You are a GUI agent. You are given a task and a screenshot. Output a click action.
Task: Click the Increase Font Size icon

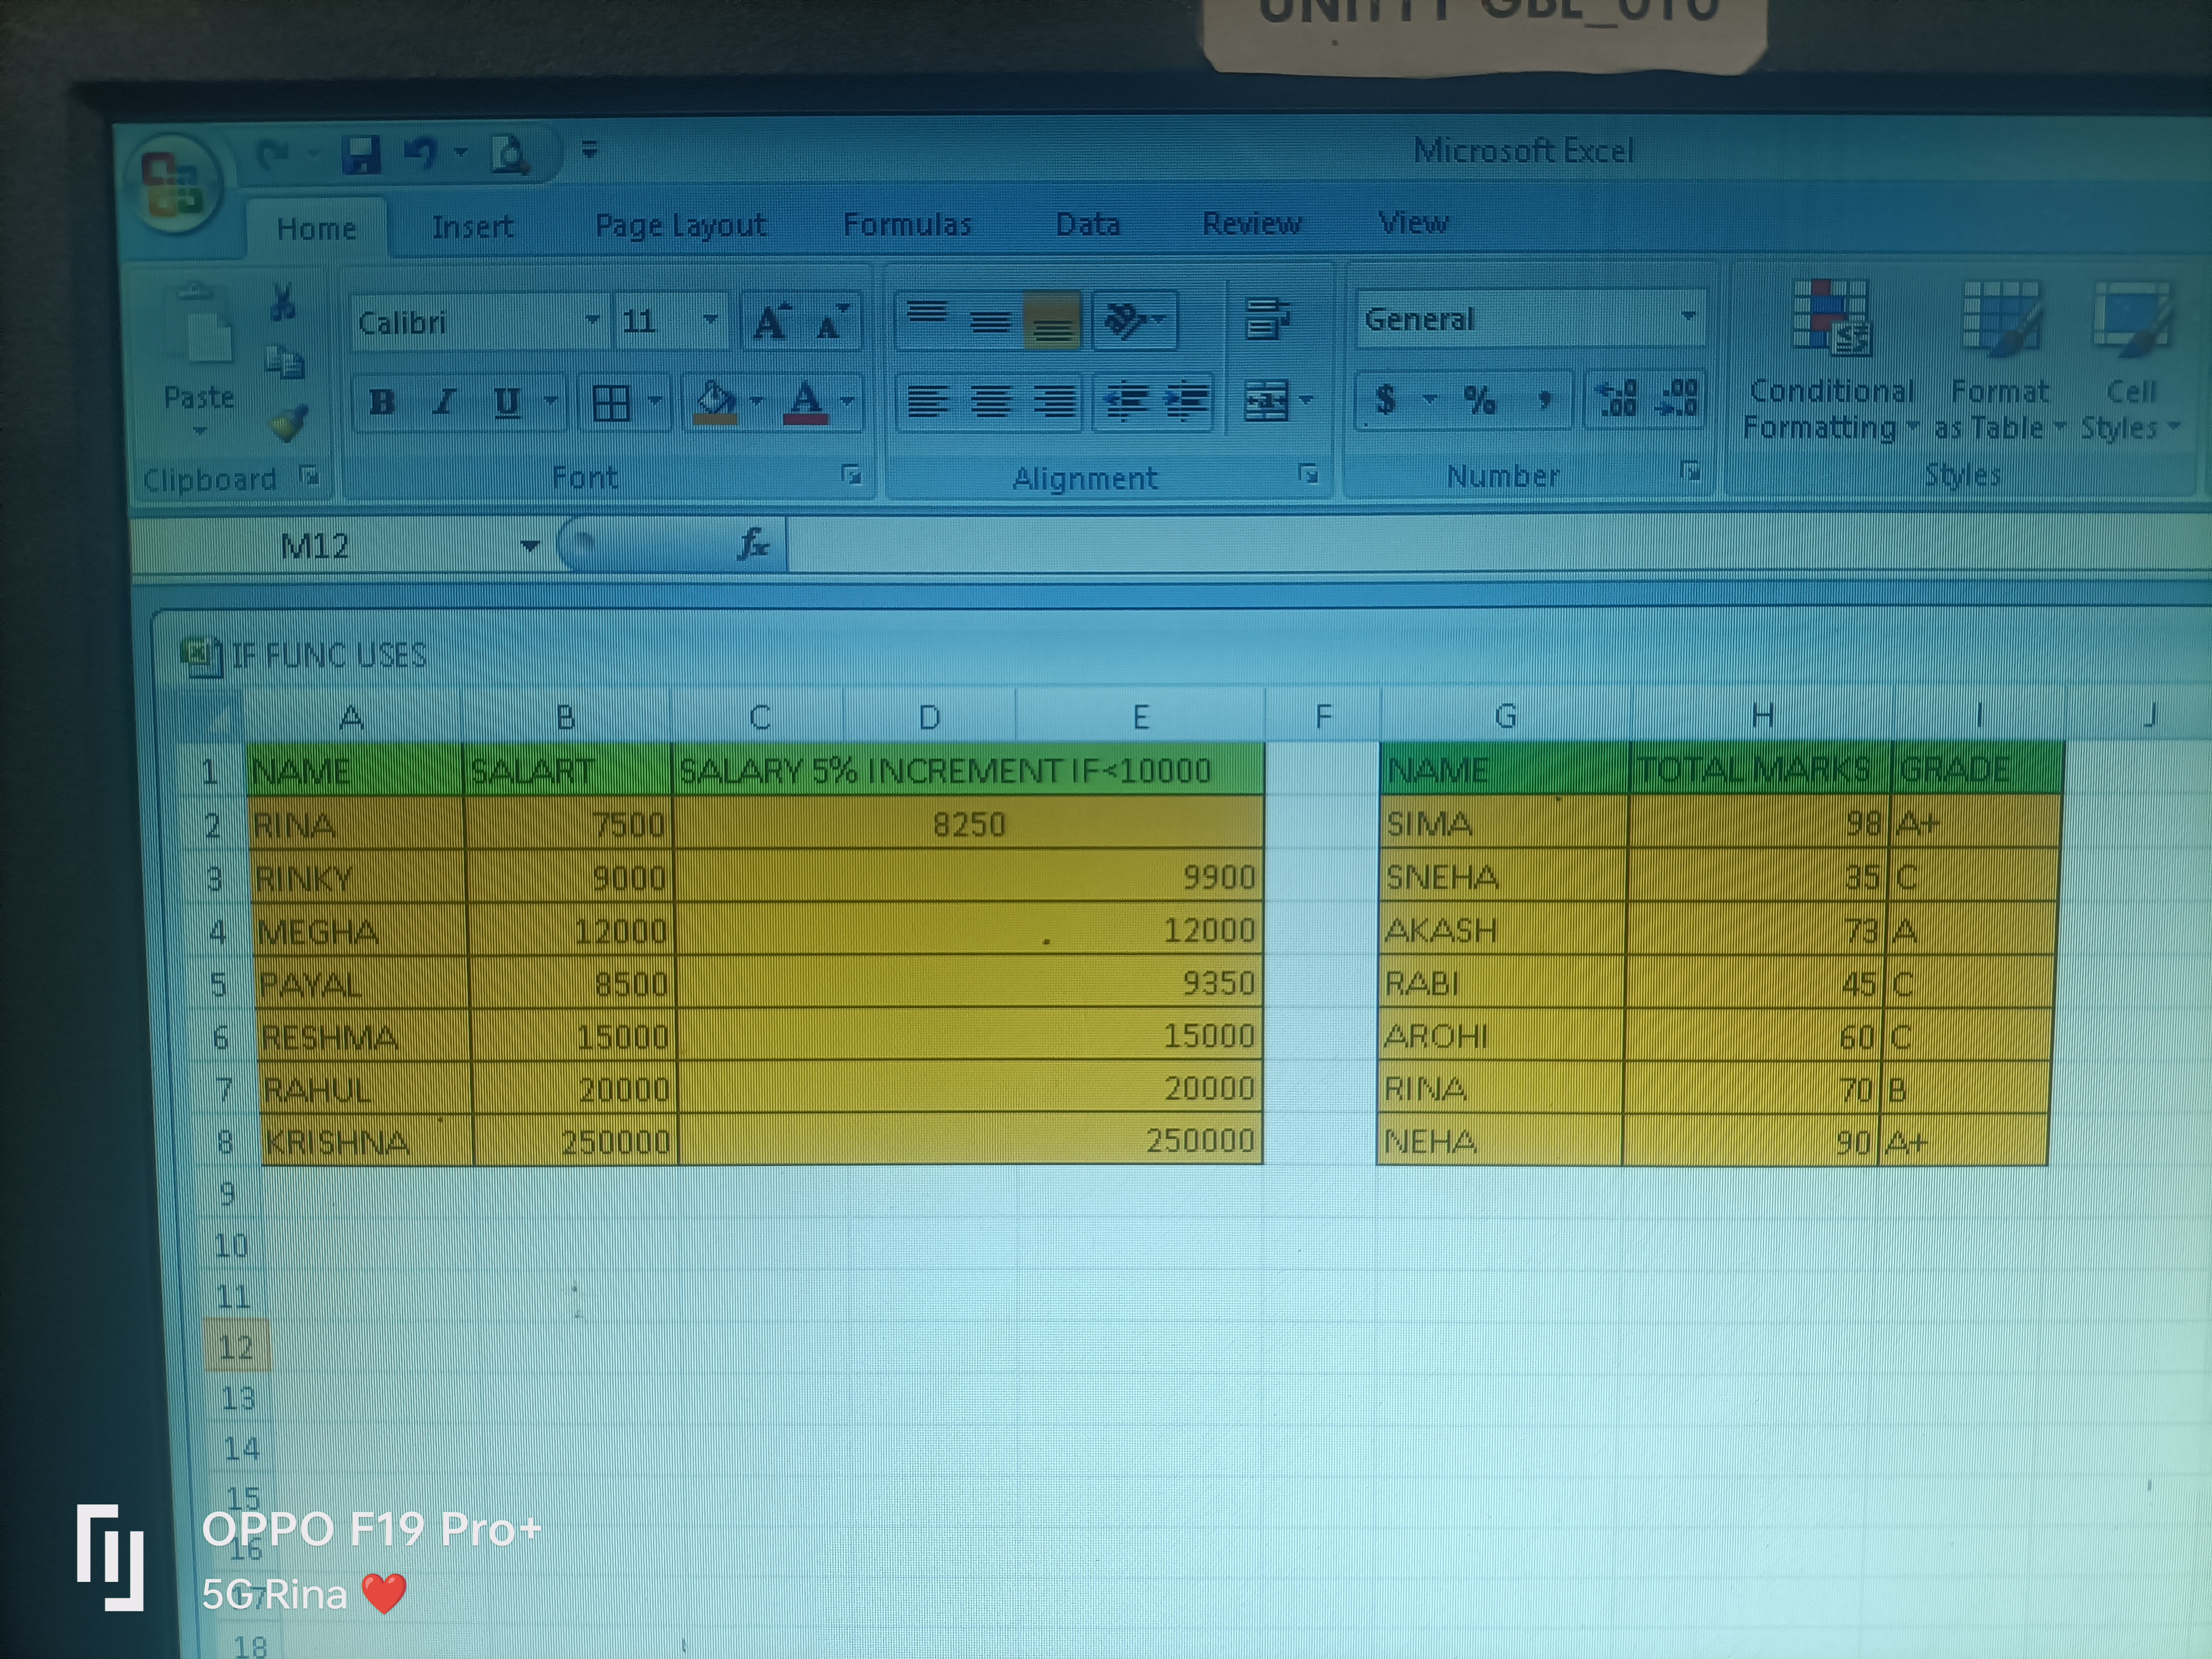point(770,322)
